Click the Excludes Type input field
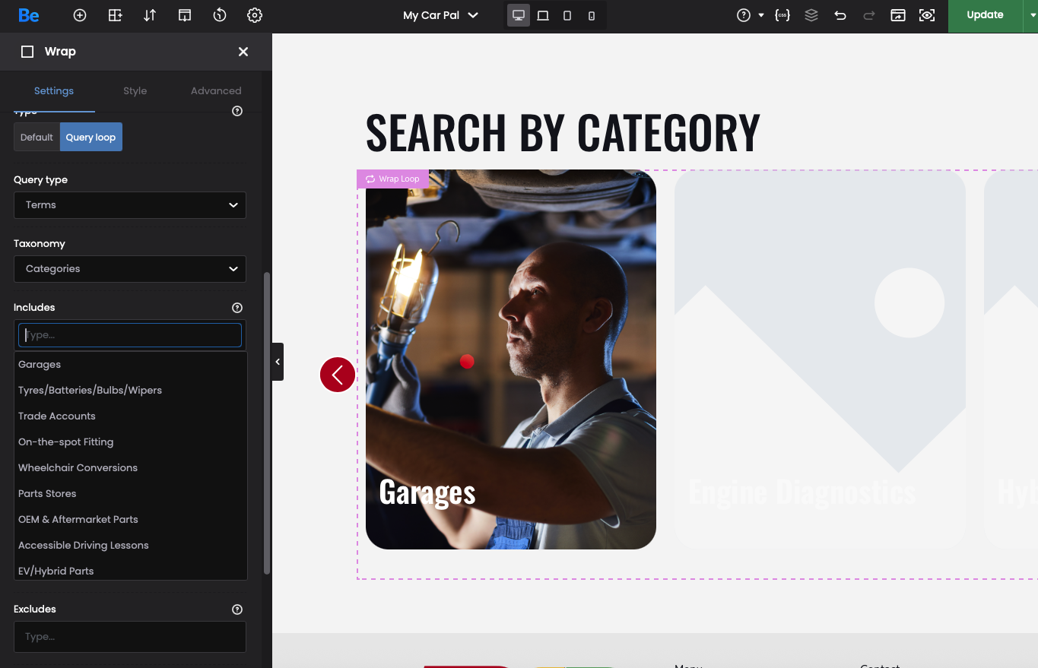 tap(130, 637)
